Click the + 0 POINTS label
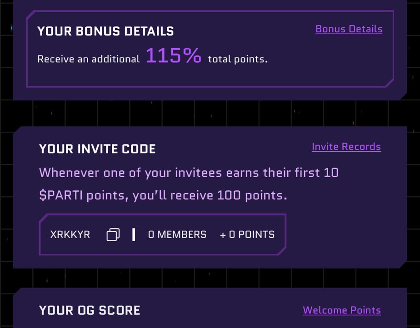 pyautogui.click(x=247, y=234)
